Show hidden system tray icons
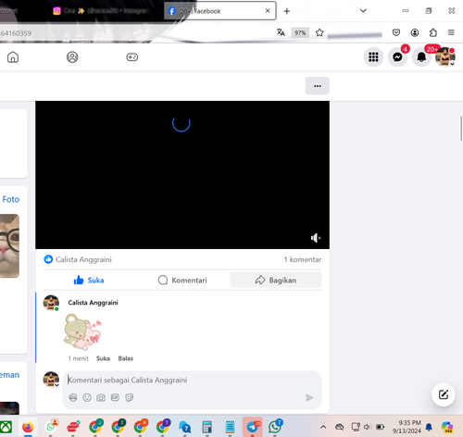The height and width of the screenshot is (437, 463). pos(323,427)
